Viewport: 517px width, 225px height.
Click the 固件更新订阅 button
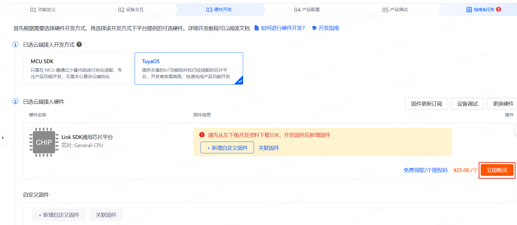pos(426,104)
